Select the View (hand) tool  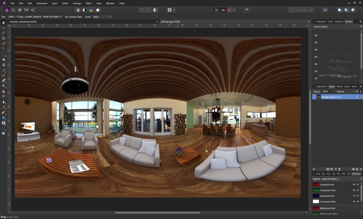click(x=4, y=22)
